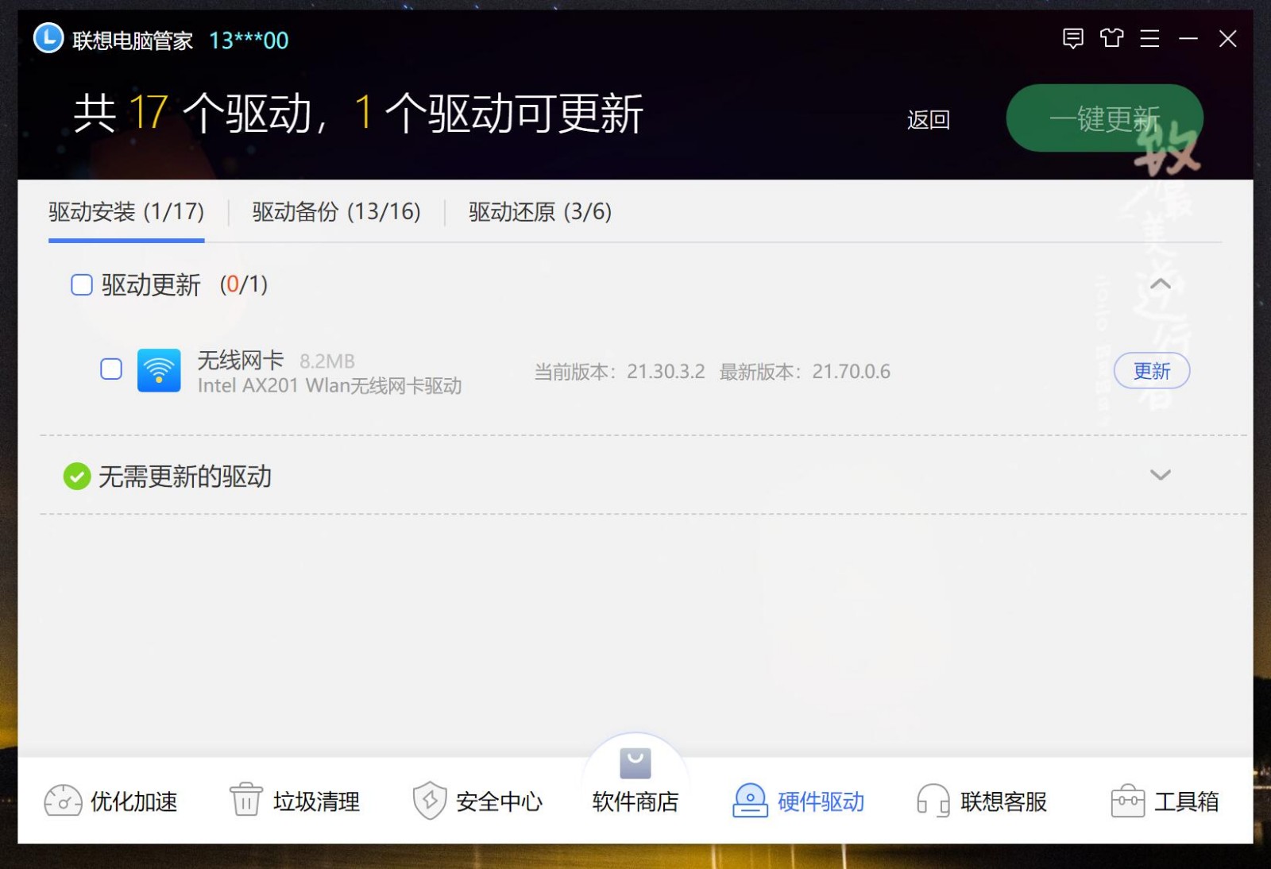This screenshot has height=869, width=1271.
Task: Click the 一键更新 green button
Action: pos(1105,118)
